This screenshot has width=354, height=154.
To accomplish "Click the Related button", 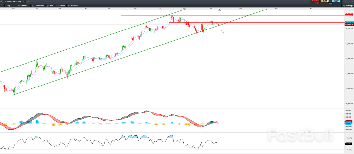I will coord(73,6).
